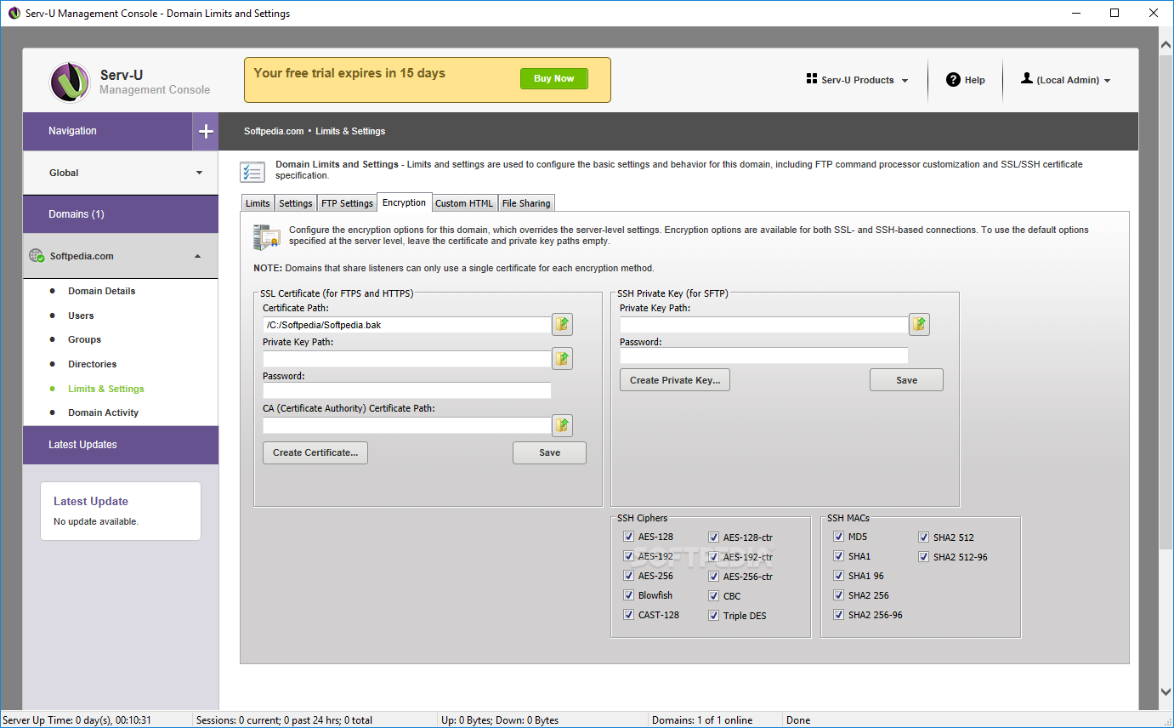Expand the Global navigation section
Viewport: 1174px width, 728px height.
point(121,173)
